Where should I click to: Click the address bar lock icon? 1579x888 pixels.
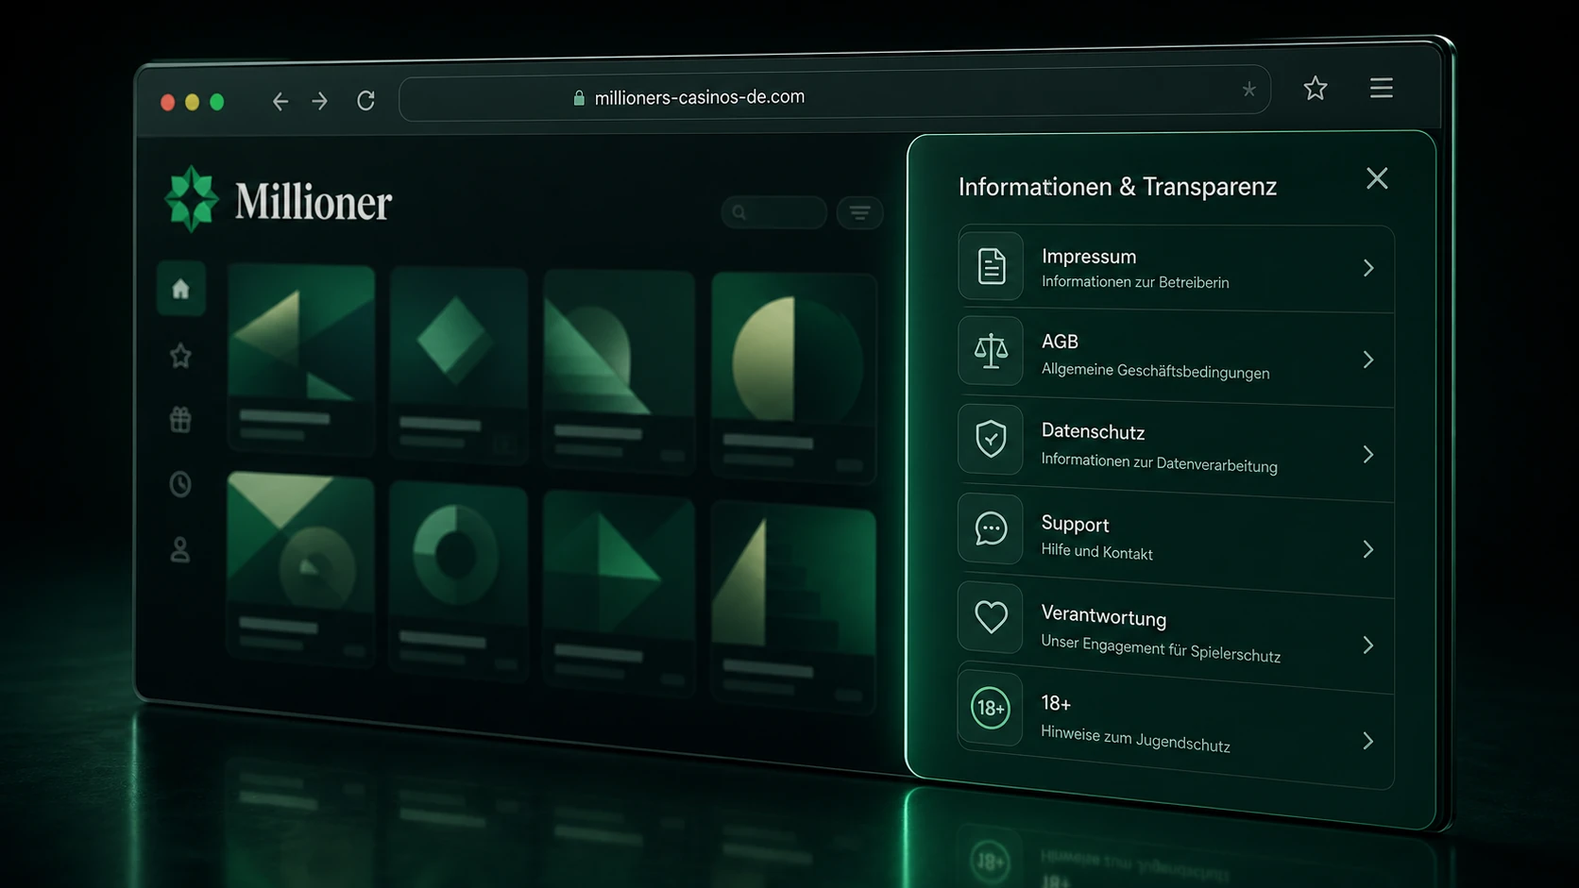(x=579, y=98)
